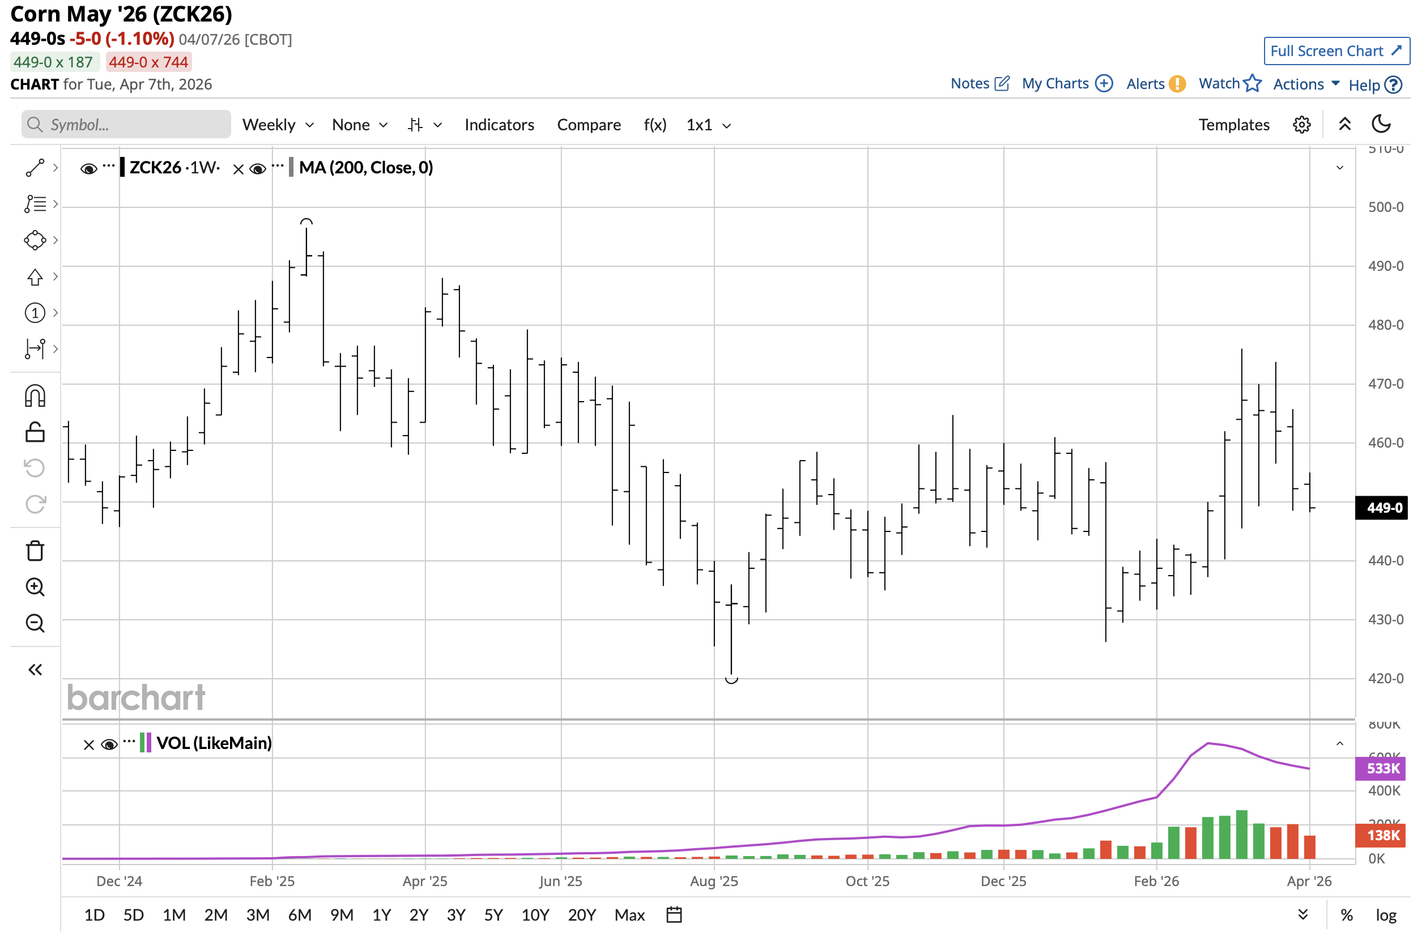Click the trash can delete drawings icon
Image resolution: width=1413 pixels, height=945 pixels.
tap(35, 551)
